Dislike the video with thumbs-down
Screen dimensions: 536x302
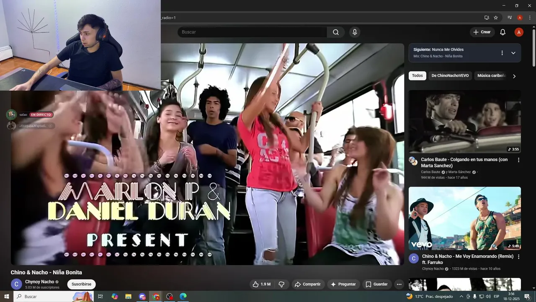[x=281, y=284]
